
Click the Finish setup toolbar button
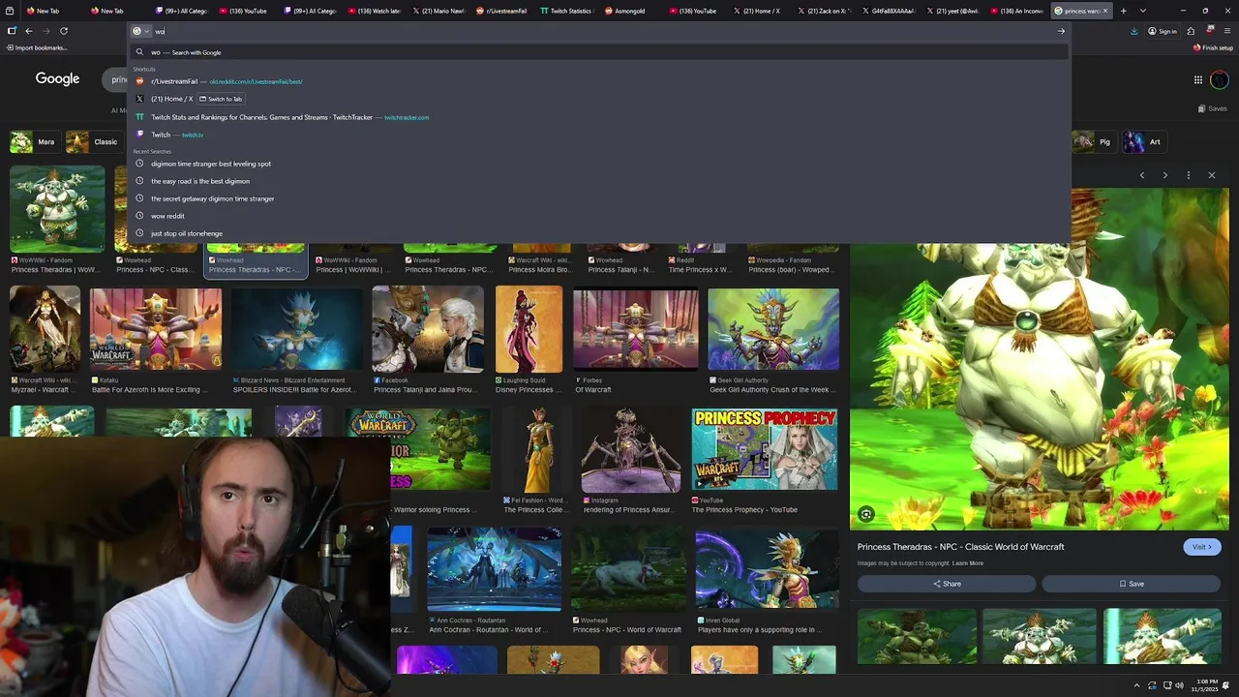tap(1213, 47)
